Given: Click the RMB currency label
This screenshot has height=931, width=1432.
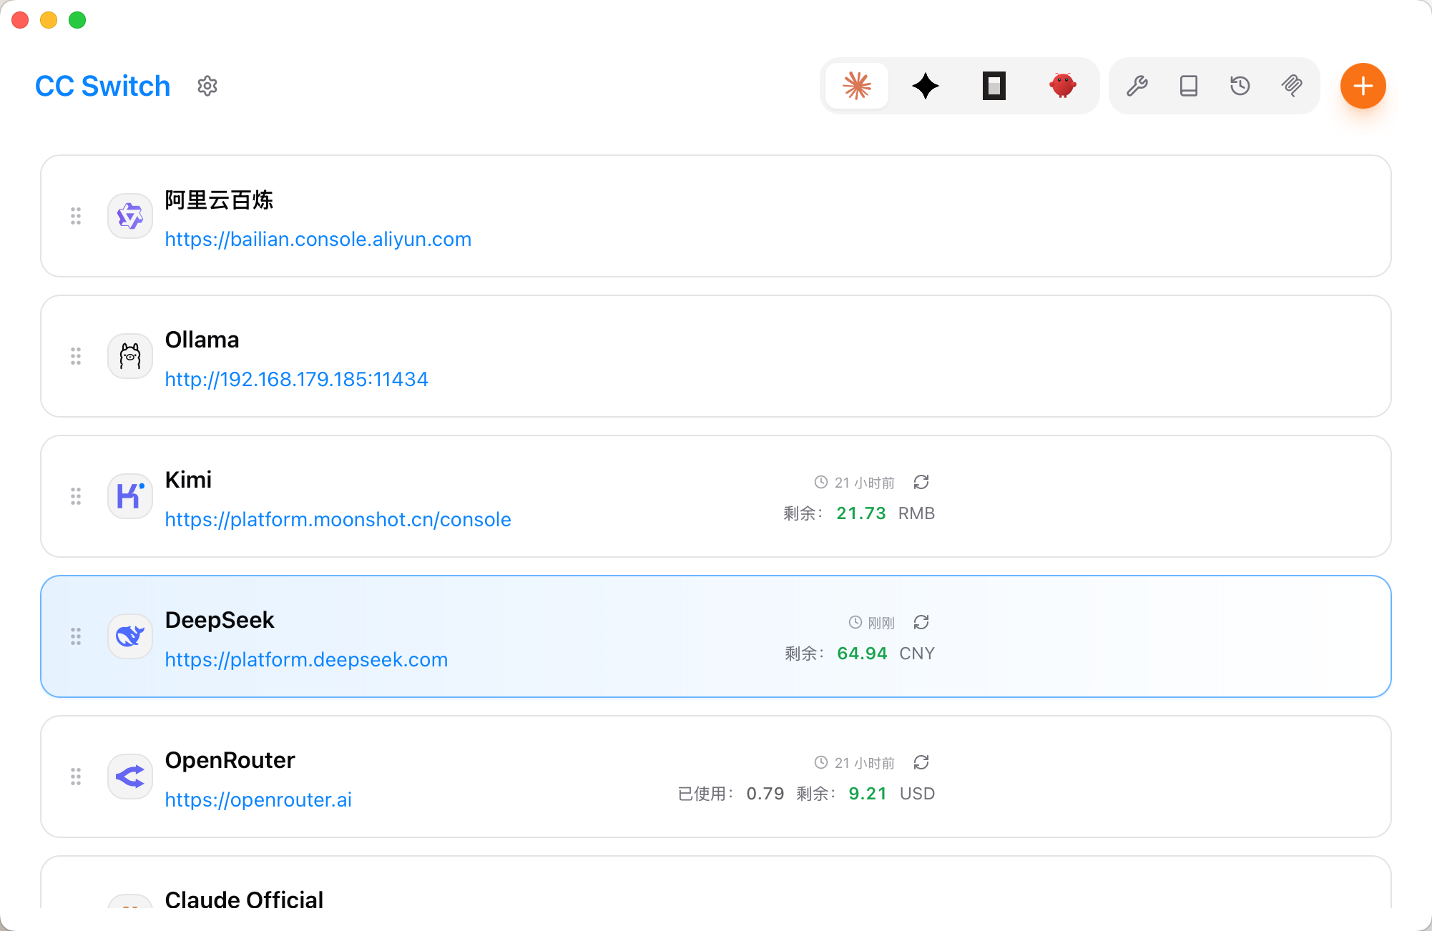Looking at the screenshot, I should tap(916, 513).
